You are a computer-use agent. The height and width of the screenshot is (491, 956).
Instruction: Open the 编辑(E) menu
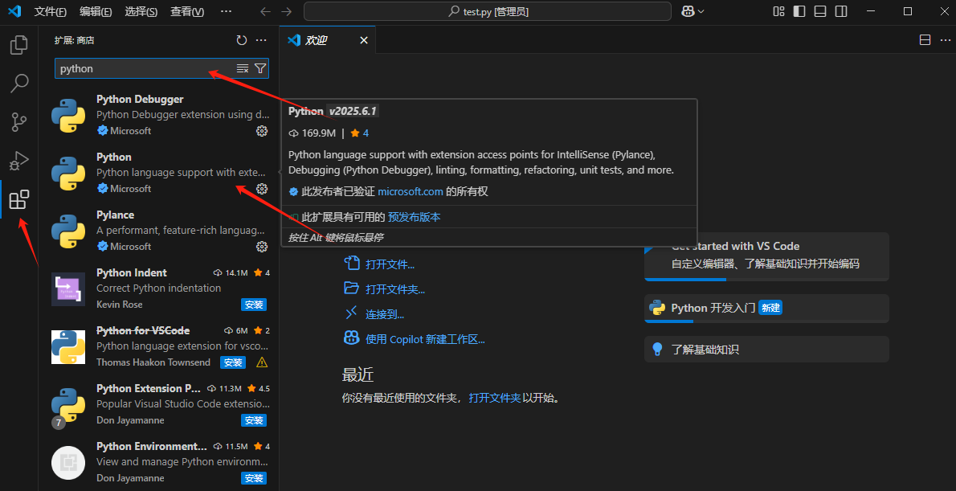coord(96,11)
